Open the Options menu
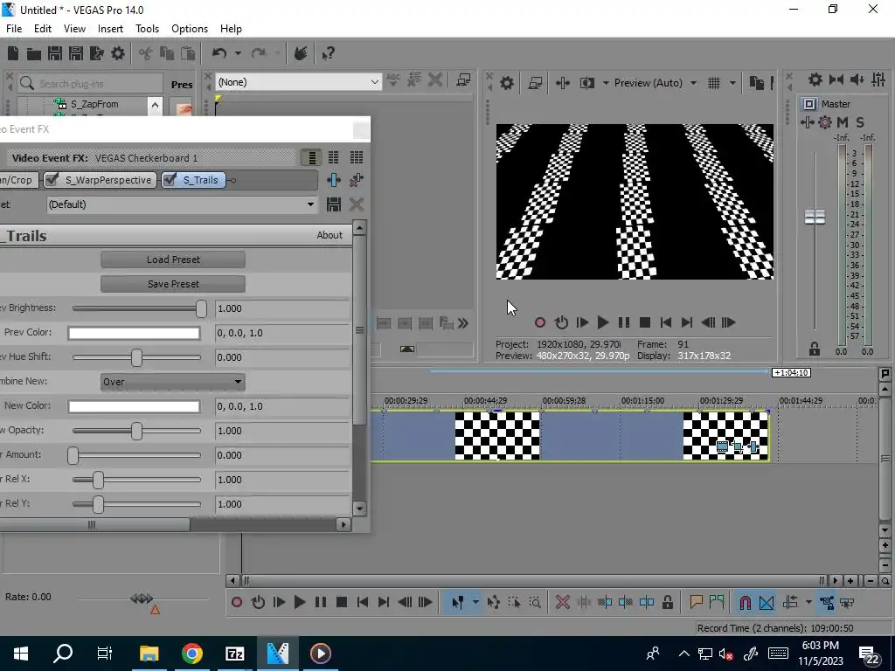This screenshot has width=895, height=671. point(190,29)
